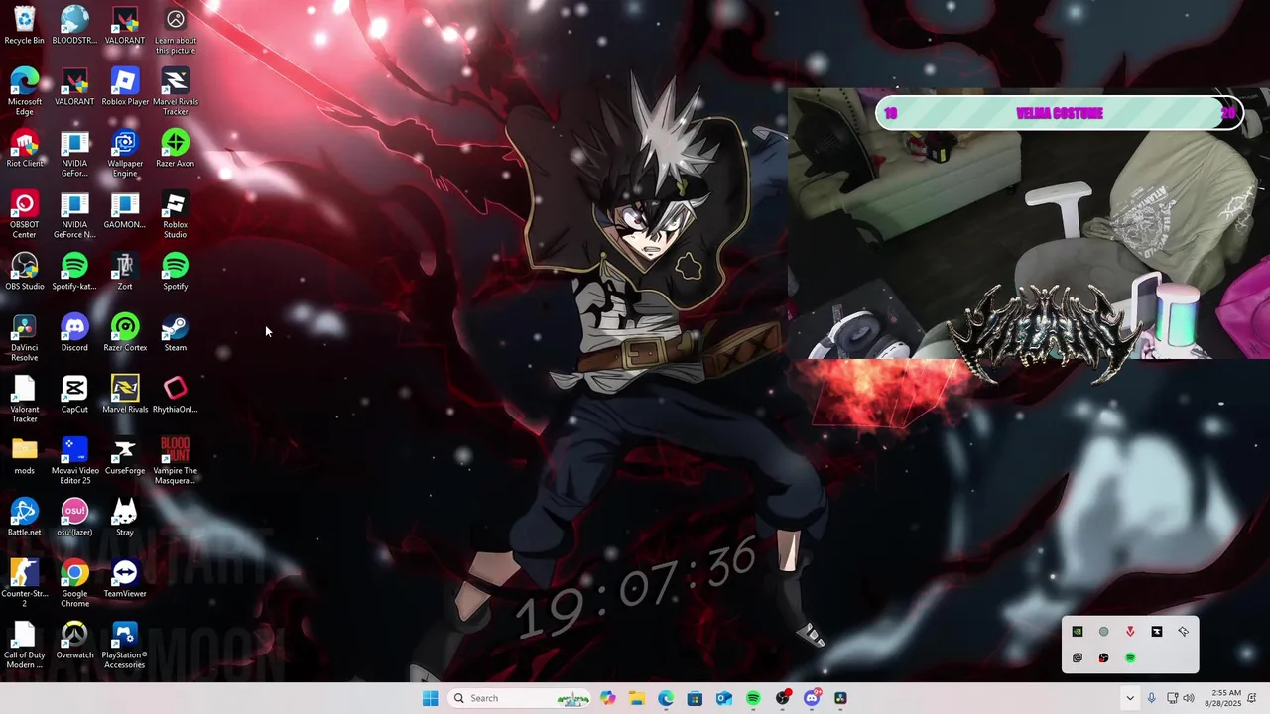Launch CapCut desktop shortcut
This screenshot has height=714, width=1270.
(x=74, y=395)
